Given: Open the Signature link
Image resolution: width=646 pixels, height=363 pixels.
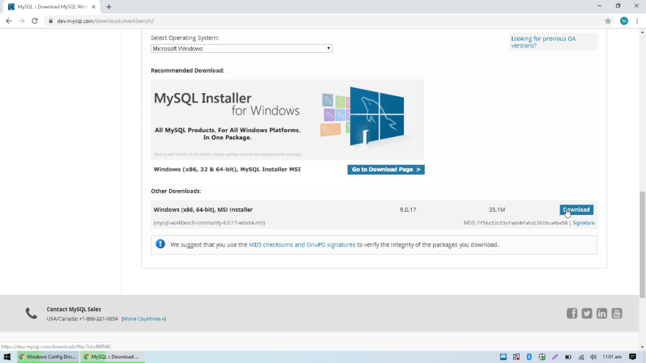Looking at the screenshot, I should pos(584,223).
